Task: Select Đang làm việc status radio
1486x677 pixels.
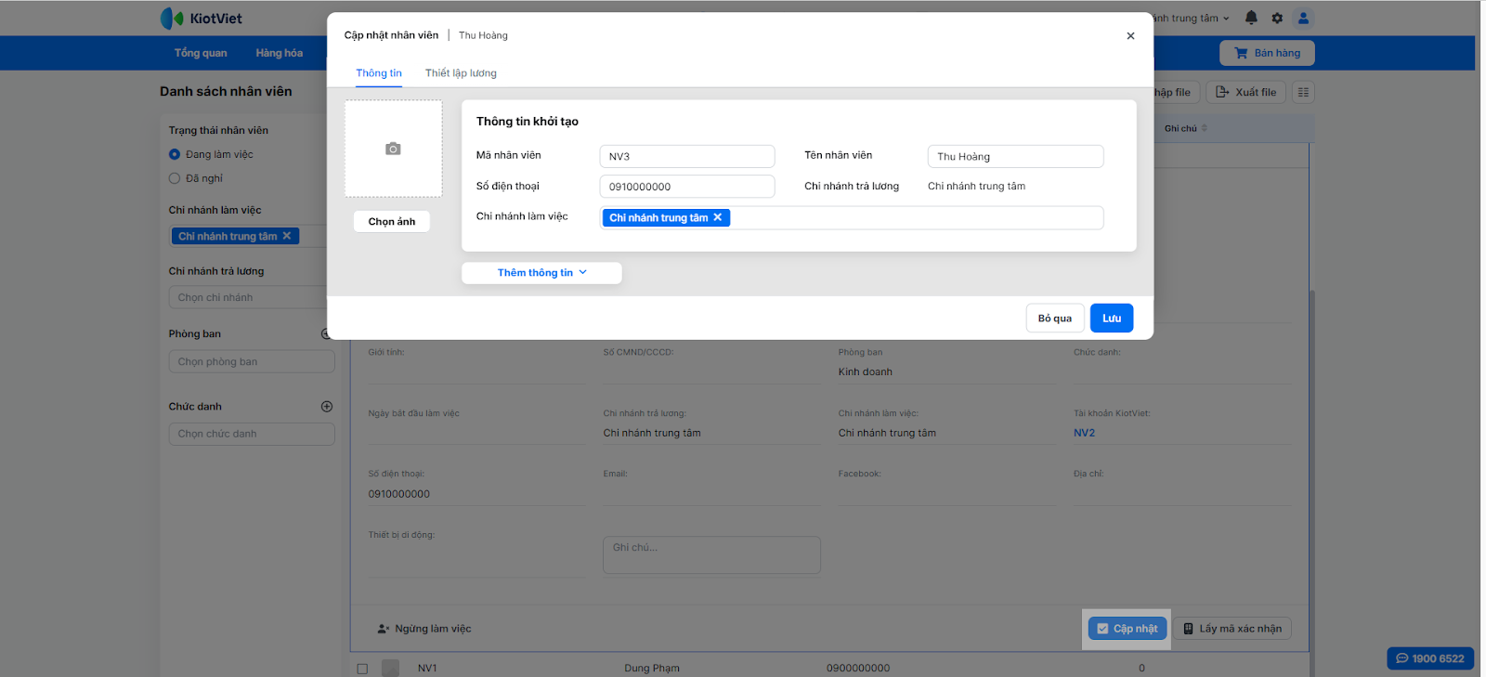Action: tap(175, 154)
